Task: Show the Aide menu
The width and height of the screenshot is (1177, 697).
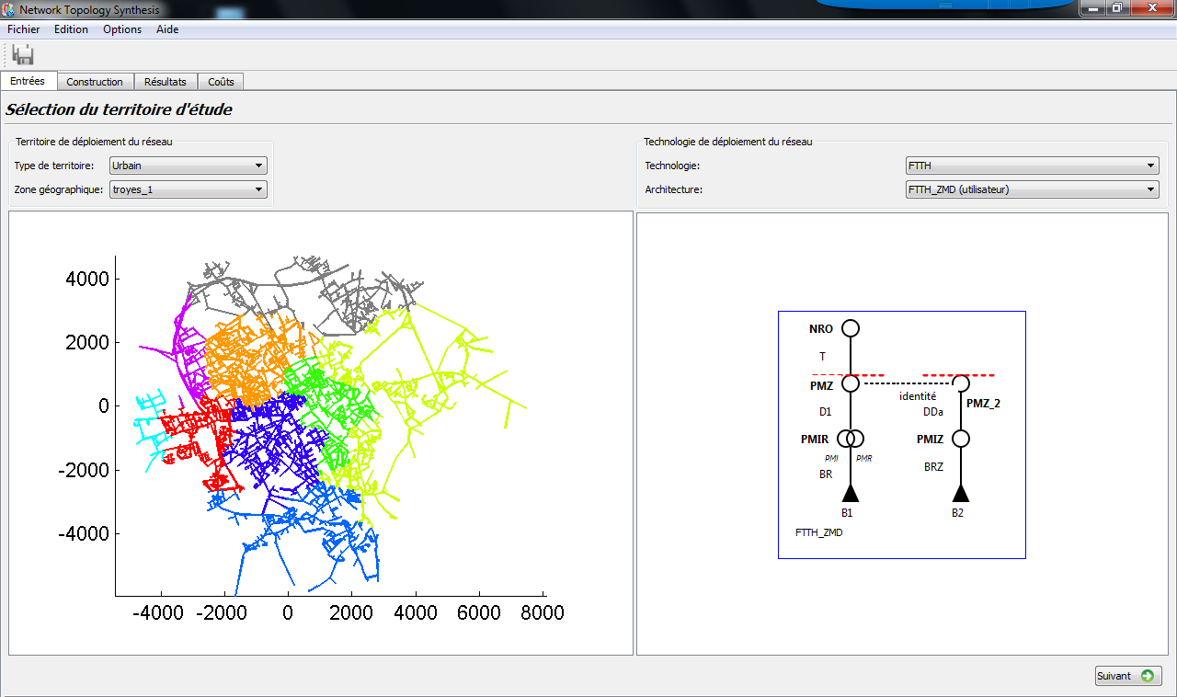Action: click(x=167, y=29)
